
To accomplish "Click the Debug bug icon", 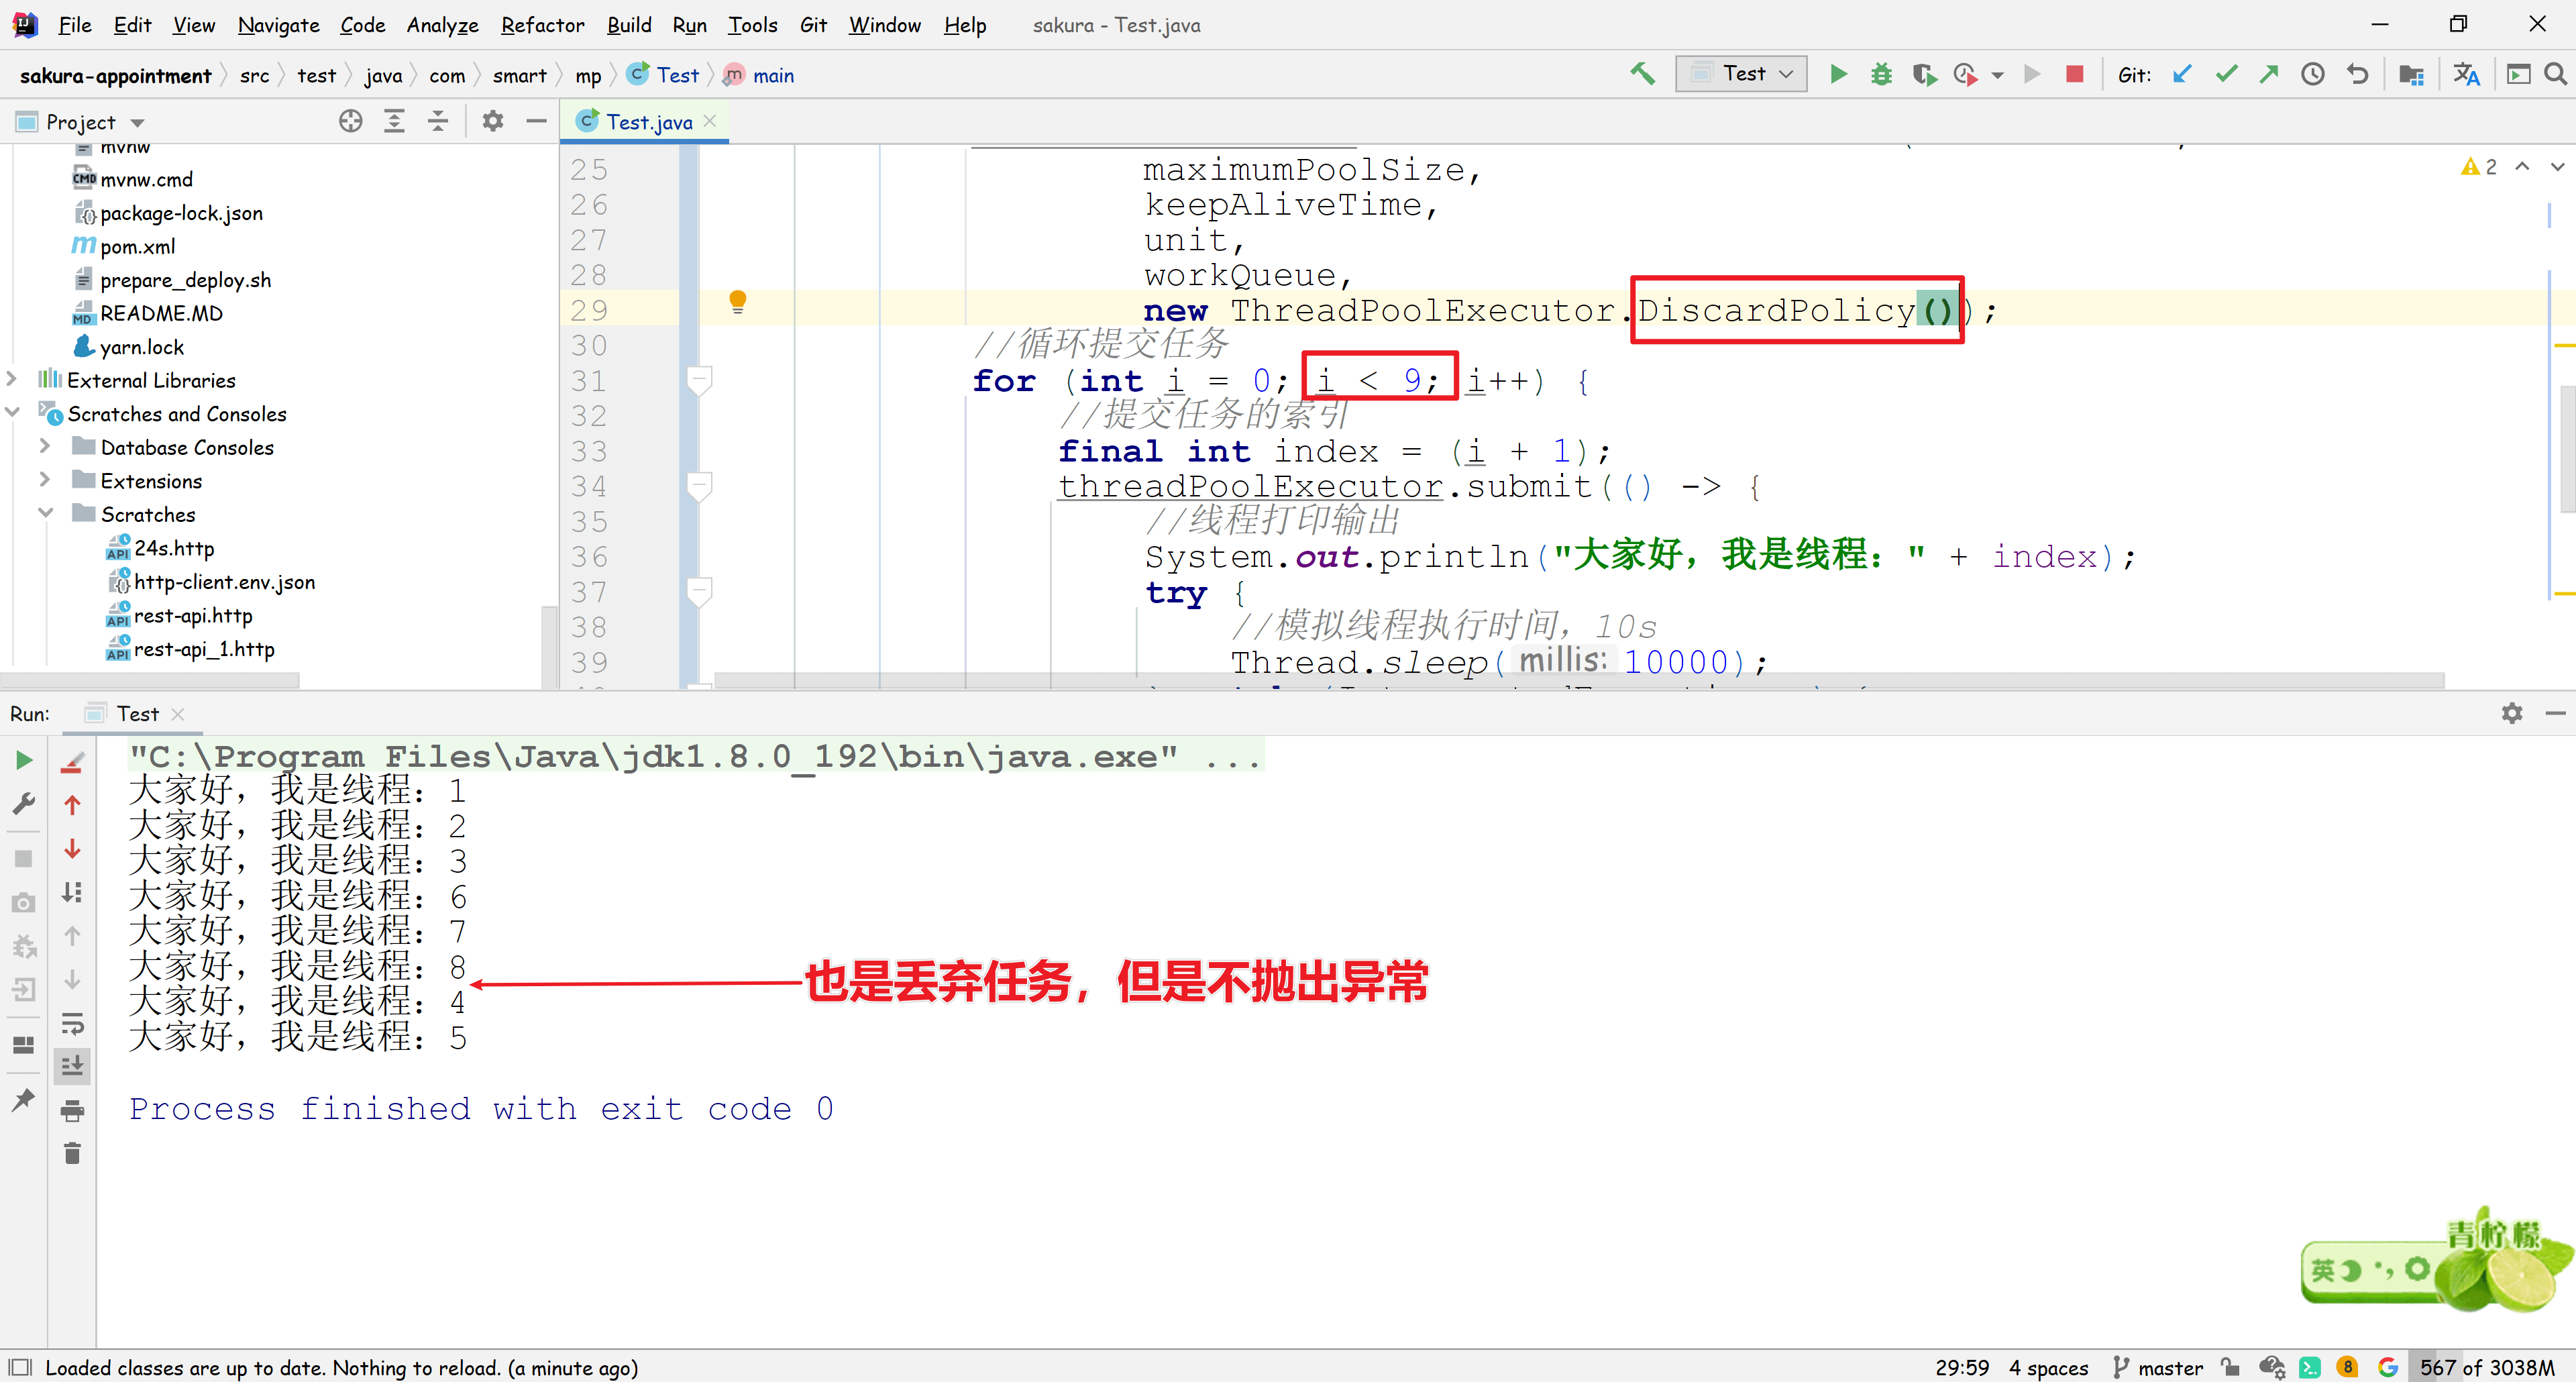I will 1881,74.
